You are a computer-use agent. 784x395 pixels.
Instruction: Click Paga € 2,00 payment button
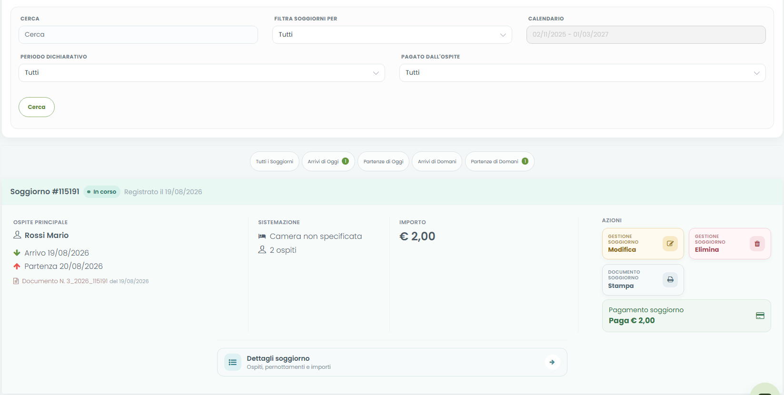coord(686,316)
